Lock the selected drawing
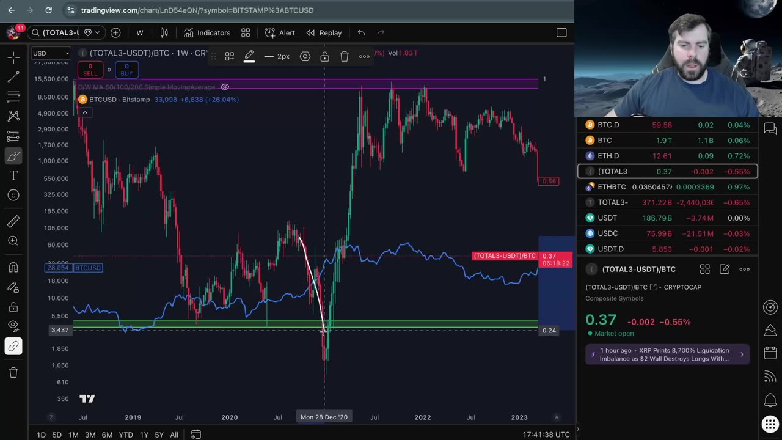Screen dimensions: 782x440 pyautogui.click(x=325, y=56)
